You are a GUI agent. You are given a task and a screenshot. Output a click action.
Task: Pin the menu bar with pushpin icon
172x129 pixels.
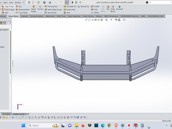click(x=23, y=3)
